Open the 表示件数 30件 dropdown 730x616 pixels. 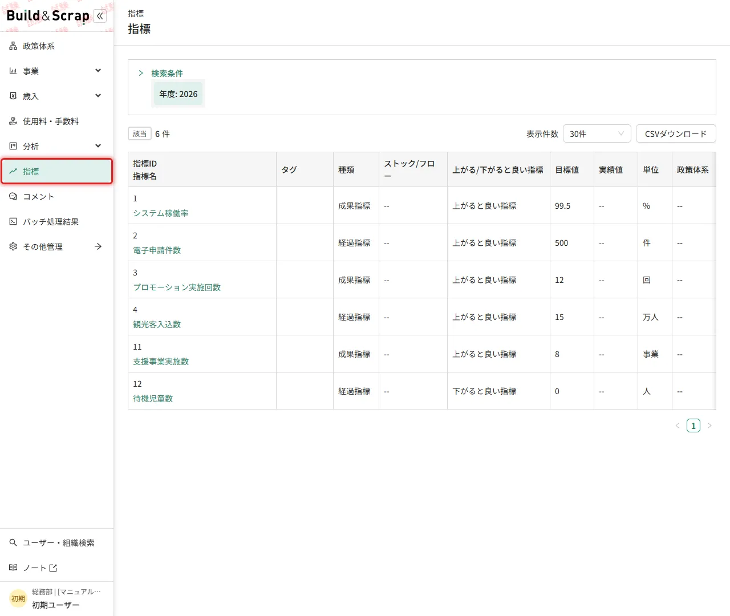click(x=597, y=134)
